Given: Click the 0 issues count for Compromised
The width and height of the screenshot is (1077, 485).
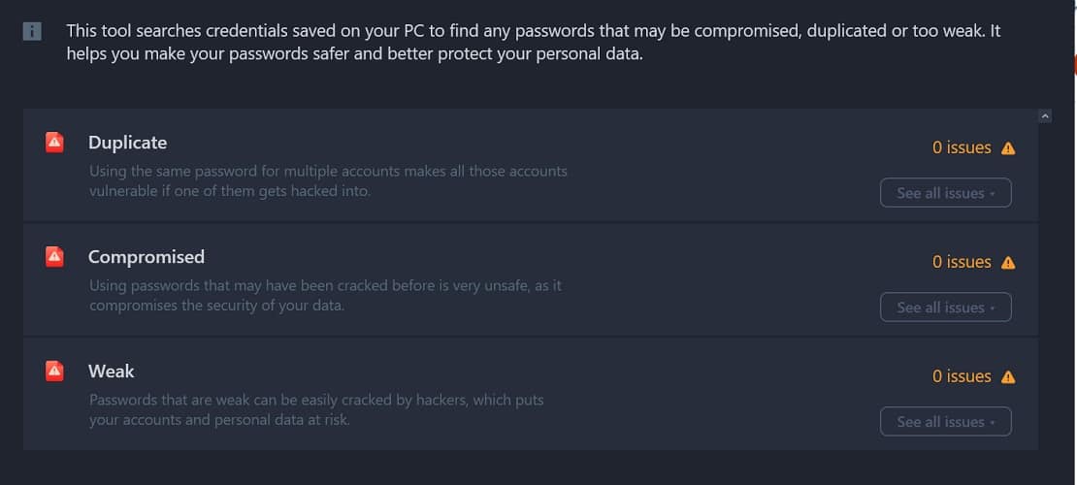Looking at the screenshot, I should tap(962, 262).
